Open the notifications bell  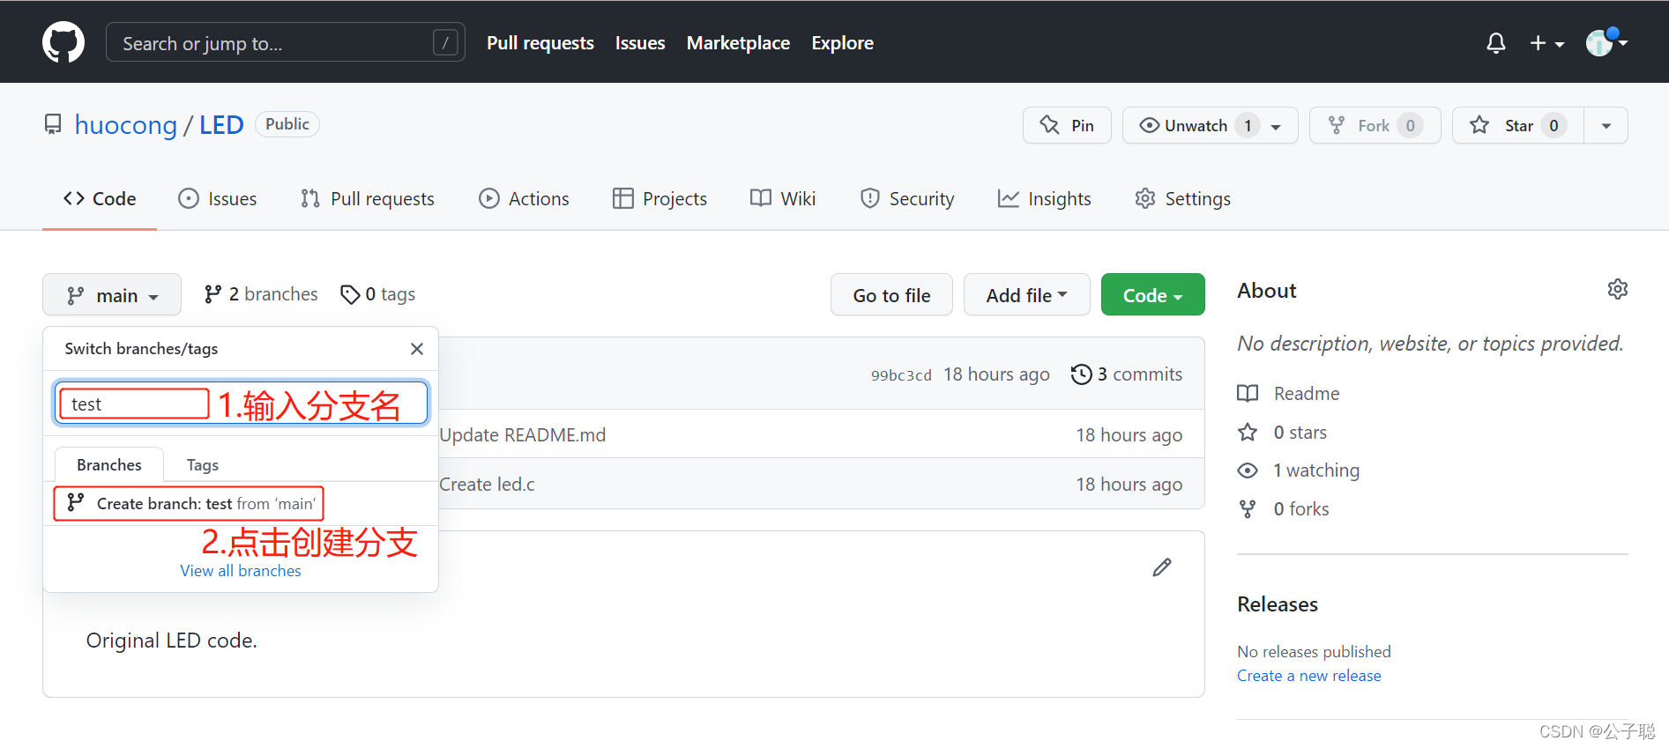pos(1495,43)
